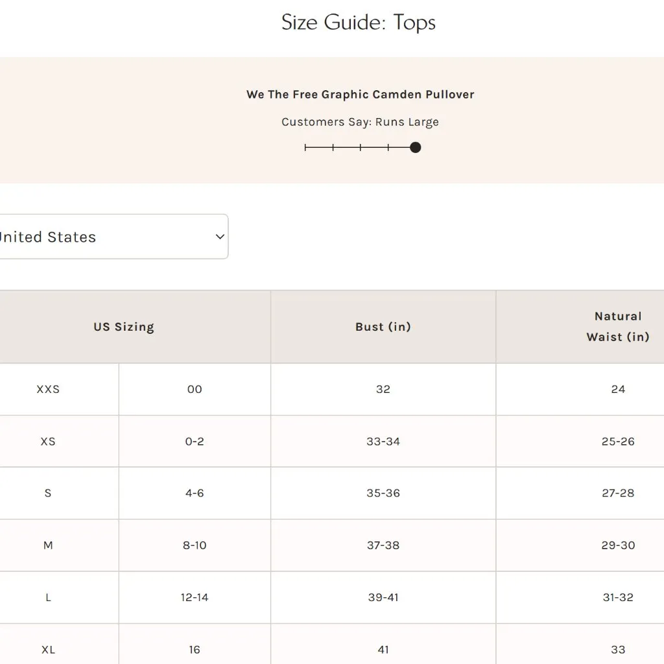Open the United States country dropdown
The width and height of the screenshot is (664, 664).
pyautogui.click(x=110, y=237)
